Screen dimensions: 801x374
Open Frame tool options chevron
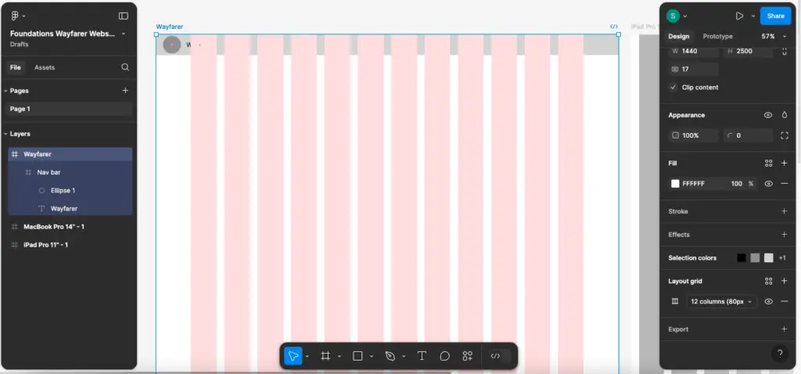(x=339, y=357)
